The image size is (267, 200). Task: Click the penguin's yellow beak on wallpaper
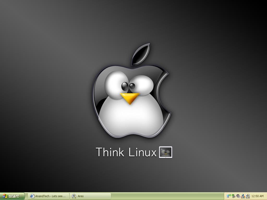point(130,98)
